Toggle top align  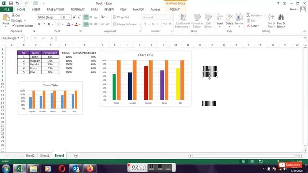pos(86,17)
